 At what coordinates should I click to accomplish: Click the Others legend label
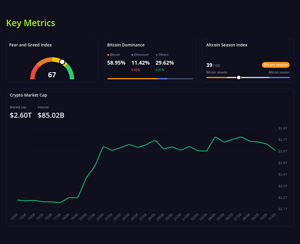pos(163,55)
